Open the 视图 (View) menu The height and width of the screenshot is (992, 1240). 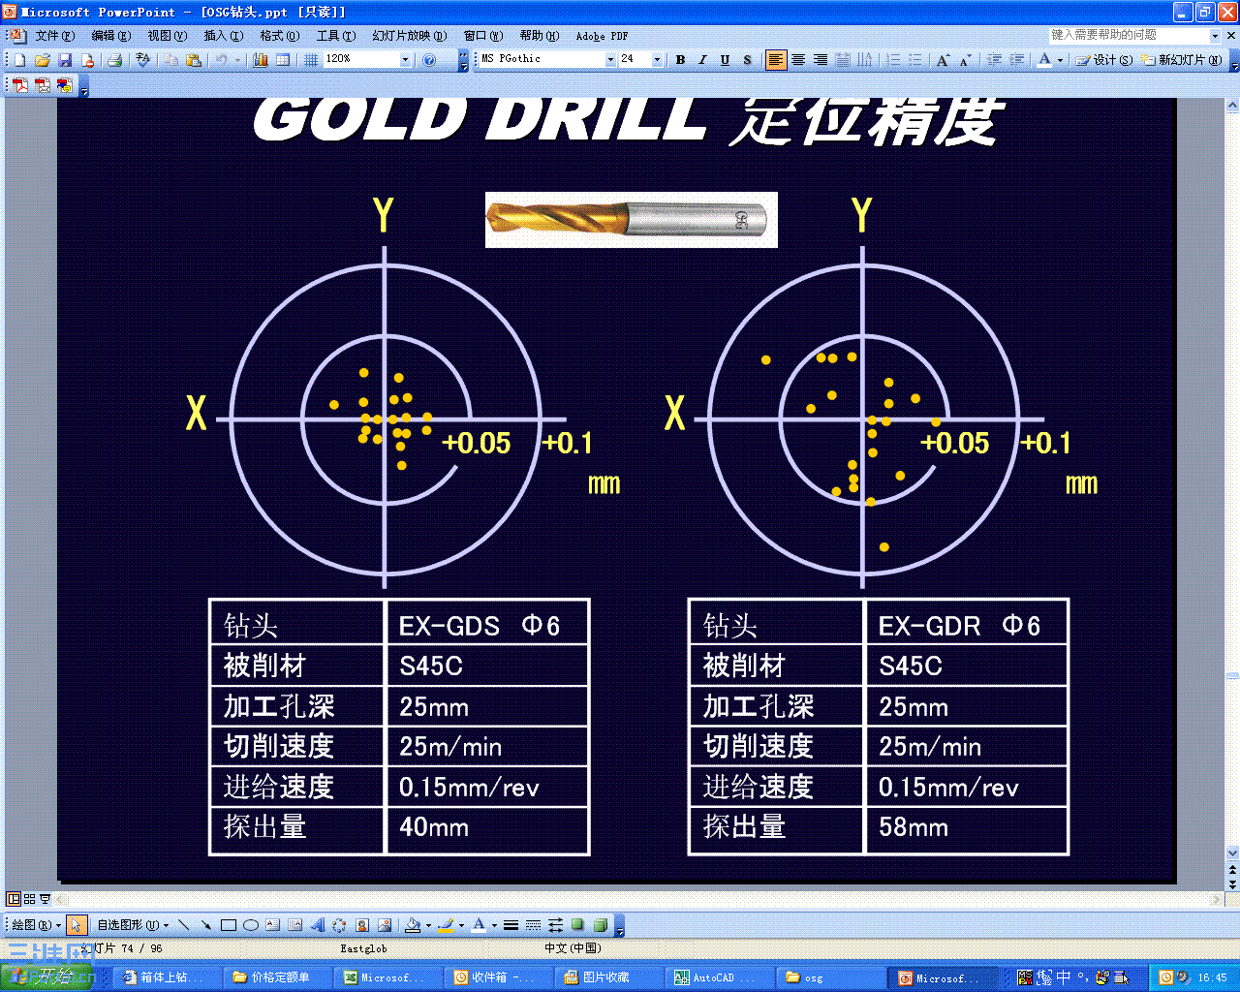click(x=167, y=36)
